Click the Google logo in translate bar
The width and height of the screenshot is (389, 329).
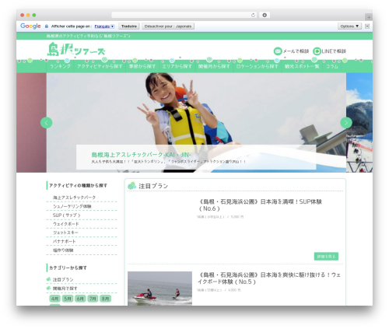[x=30, y=26]
